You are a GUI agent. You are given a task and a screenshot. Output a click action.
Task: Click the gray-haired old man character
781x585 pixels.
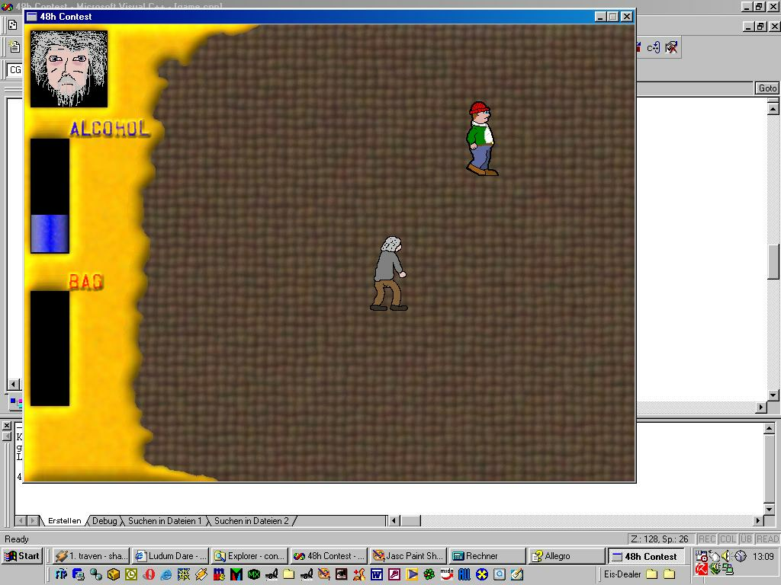389,273
